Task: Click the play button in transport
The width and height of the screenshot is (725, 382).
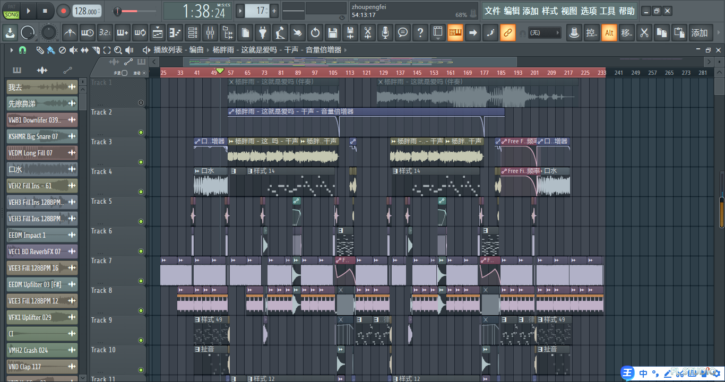Action: coord(28,11)
